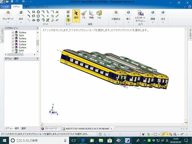Click the Windows search box on taskbar
Image resolution: width=192 pixels, height=144 pixels.
[x=39, y=141]
